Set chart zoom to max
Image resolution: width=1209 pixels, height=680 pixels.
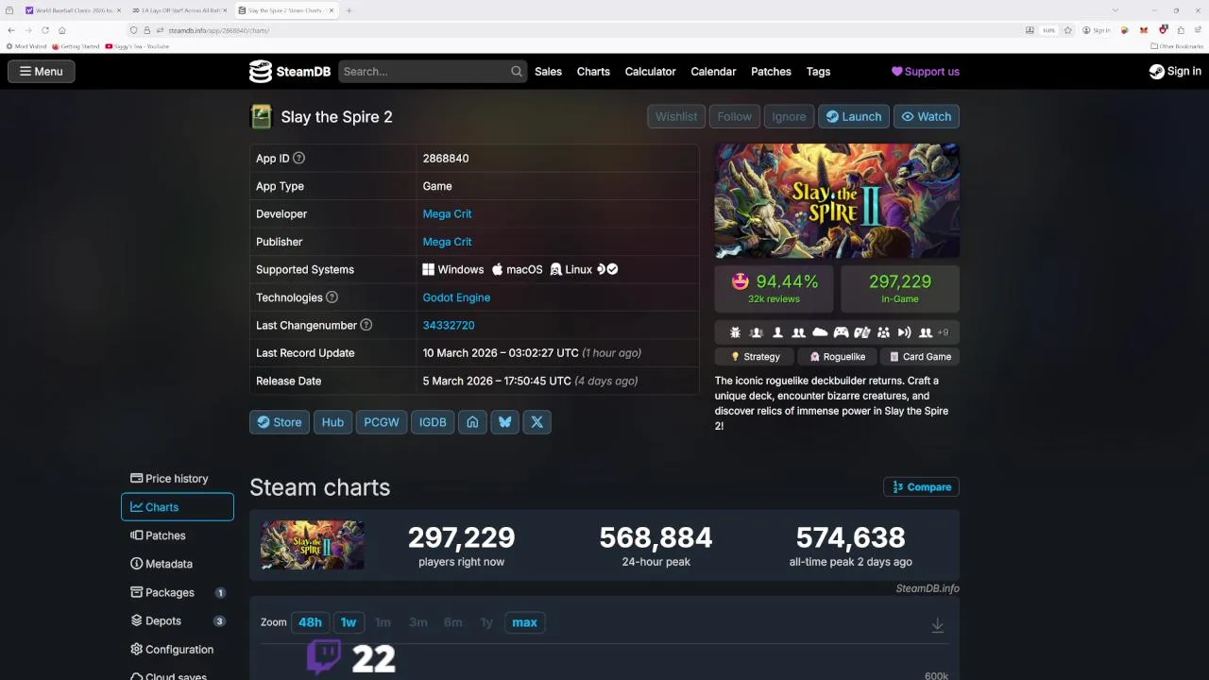click(525, 622)
